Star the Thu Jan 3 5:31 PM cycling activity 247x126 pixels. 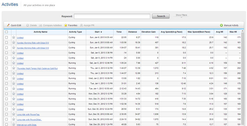coord(13,73)
